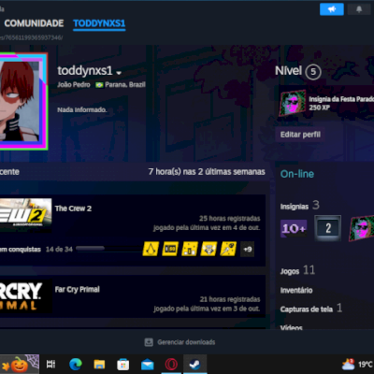This screenshot has height=374, width=374.
Task: Click the Nível 5 level badge
Action: (313, 72)
